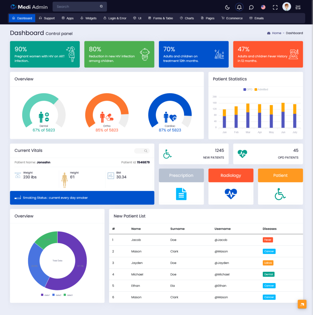Click the Patient wheelchair icon
This screenshot has height=315, width=313.
pos(280,194)
